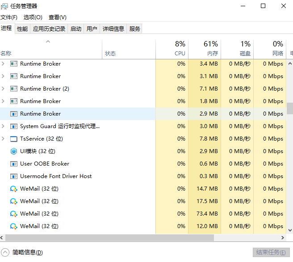
Task: Sort by the 磁盘 1% column header
Action: (x=237, y=49)
